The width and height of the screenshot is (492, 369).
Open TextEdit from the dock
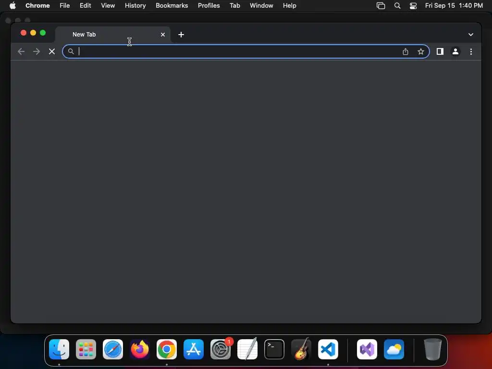[247, 349]
